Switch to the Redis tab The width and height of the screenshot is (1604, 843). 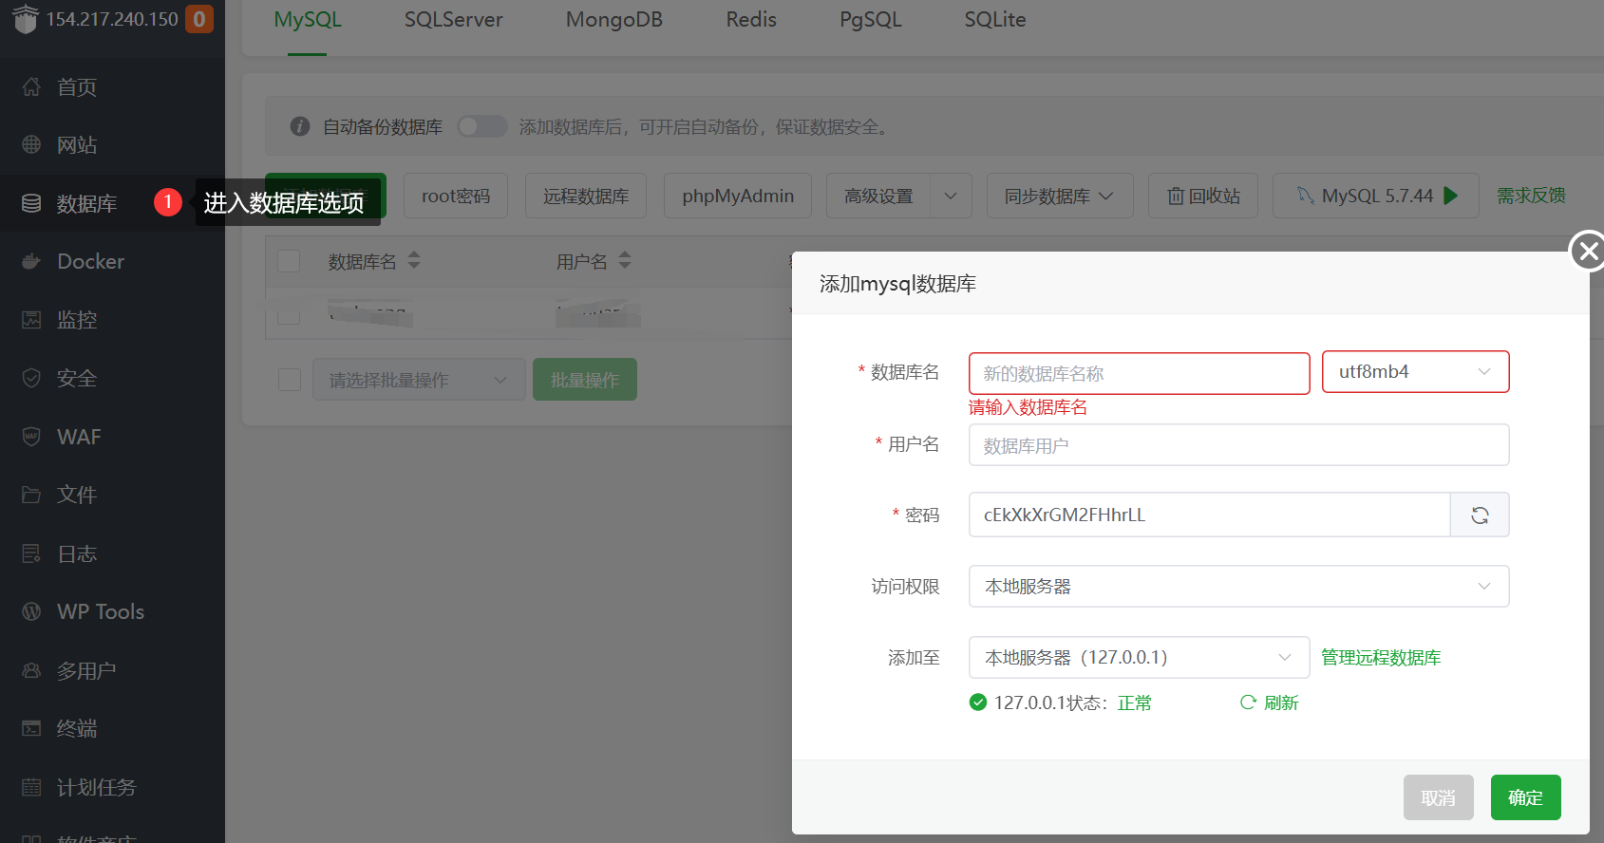pyautogui.click(x=751, y=20)
